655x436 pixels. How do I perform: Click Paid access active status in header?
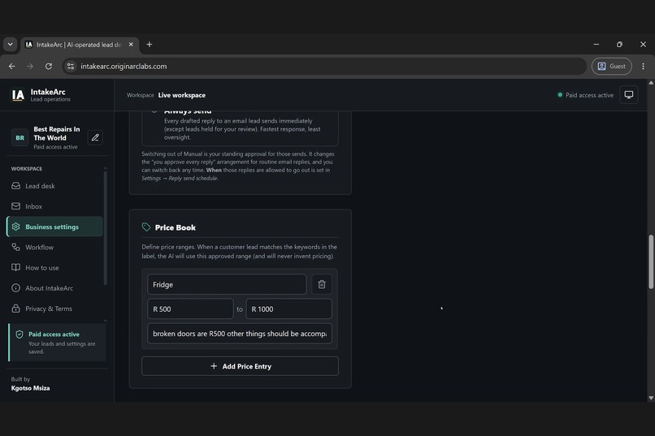[x=586, y=95]
